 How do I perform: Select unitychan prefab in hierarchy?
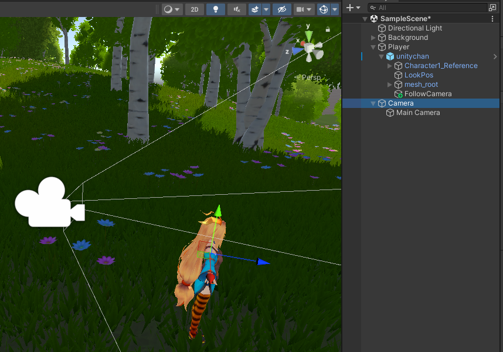pyautogui.click(x=412, y=56)
